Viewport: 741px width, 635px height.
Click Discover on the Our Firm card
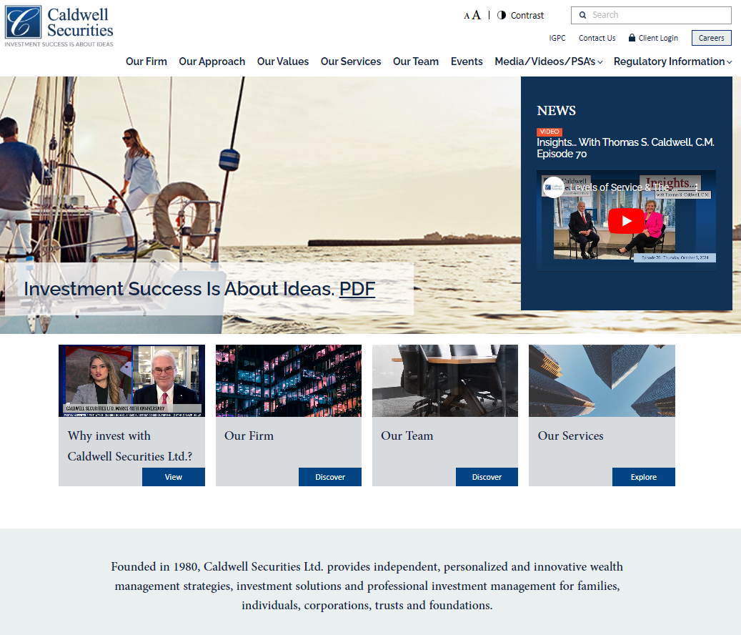click(x=330, y=477)
